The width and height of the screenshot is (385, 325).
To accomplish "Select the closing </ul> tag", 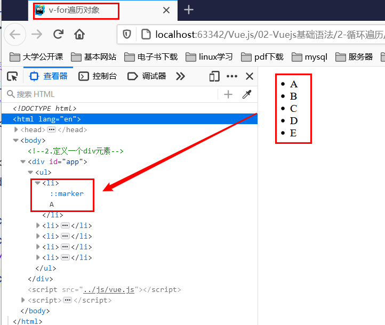I will (46, 269).
